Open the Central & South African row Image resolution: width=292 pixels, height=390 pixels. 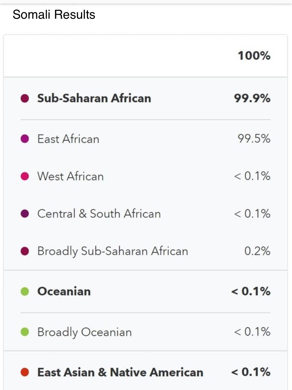pyautogui.click(x=146, y=214)
